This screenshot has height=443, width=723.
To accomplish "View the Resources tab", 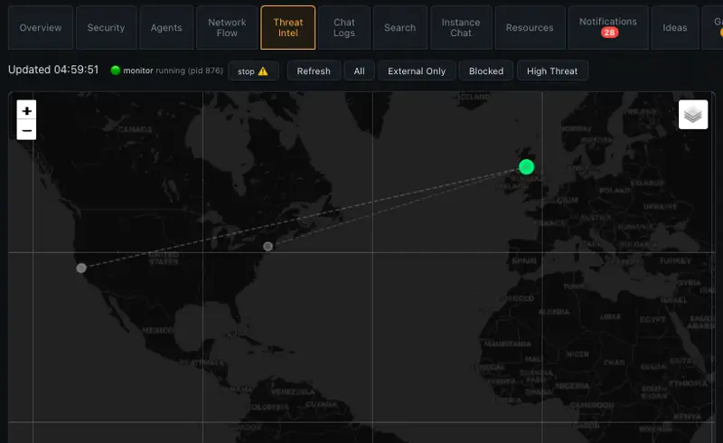I will click(530, 28).
